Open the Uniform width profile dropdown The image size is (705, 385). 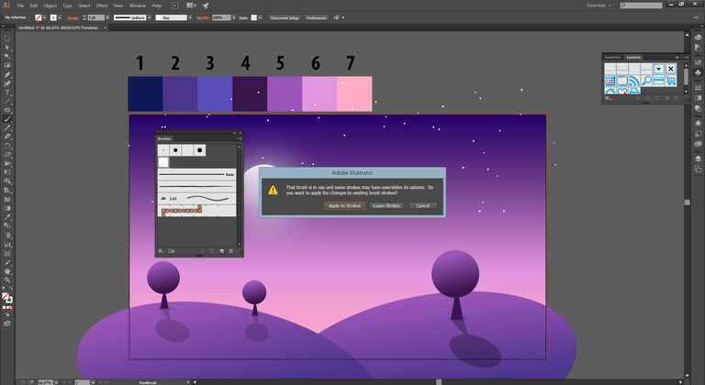click(150, 17)
